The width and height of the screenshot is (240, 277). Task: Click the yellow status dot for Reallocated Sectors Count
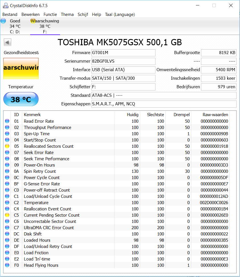pos(7,146)
